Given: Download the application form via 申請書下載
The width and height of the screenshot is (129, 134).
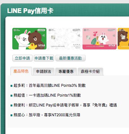Looking at the screenshot, I should point(44,58).
